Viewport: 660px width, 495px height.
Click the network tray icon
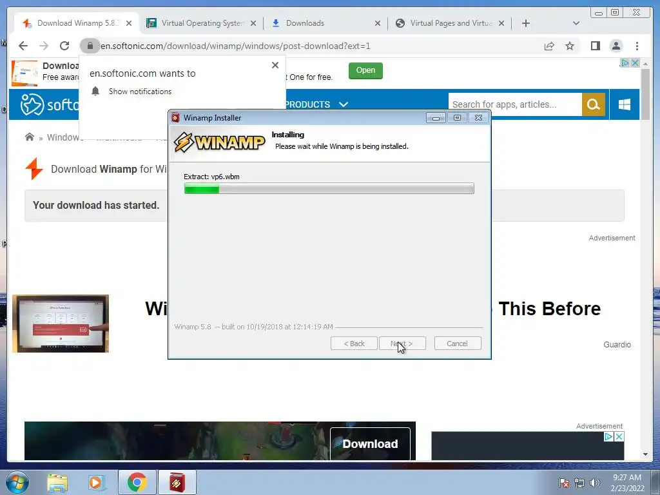click(579, 483)
